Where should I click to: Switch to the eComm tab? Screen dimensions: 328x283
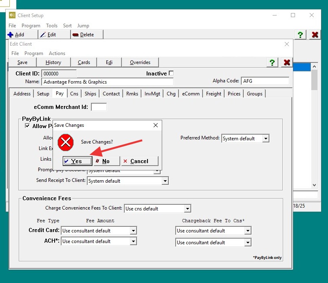pyautogui.click(x=191, y=93)
